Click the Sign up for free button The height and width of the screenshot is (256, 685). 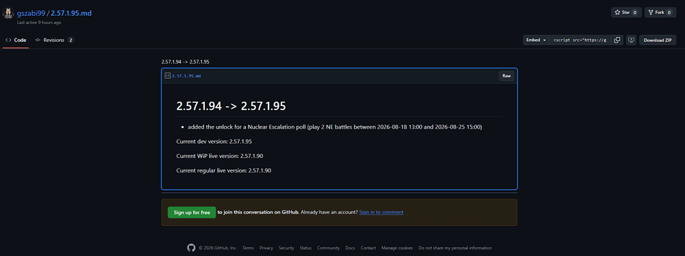click(x=192, y=212)
